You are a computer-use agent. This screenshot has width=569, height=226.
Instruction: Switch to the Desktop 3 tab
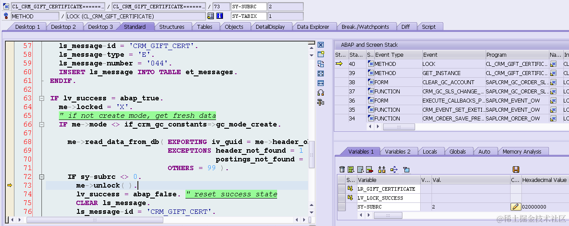pos(100,27)
